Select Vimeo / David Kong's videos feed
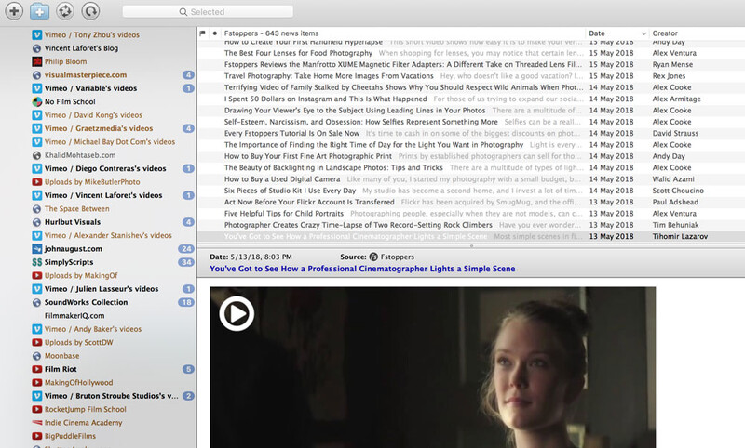The height and width of the screenshot is (448, 745). 93,114
